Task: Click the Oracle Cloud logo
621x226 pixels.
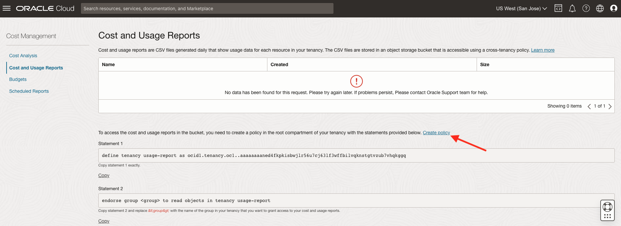Action: point(45,9)
